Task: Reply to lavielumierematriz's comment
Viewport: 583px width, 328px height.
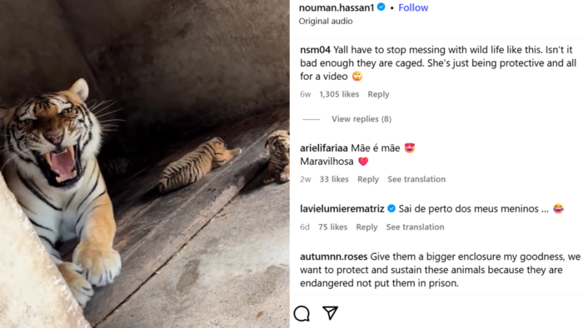Action: (366, 227)
